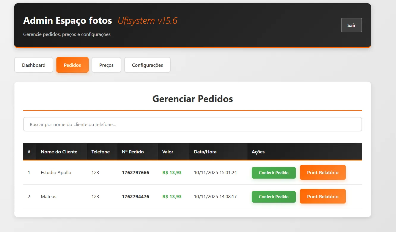The image size is (396, 232).
Task: Select the Nº Pedido column header
Action: coord(133,152)
